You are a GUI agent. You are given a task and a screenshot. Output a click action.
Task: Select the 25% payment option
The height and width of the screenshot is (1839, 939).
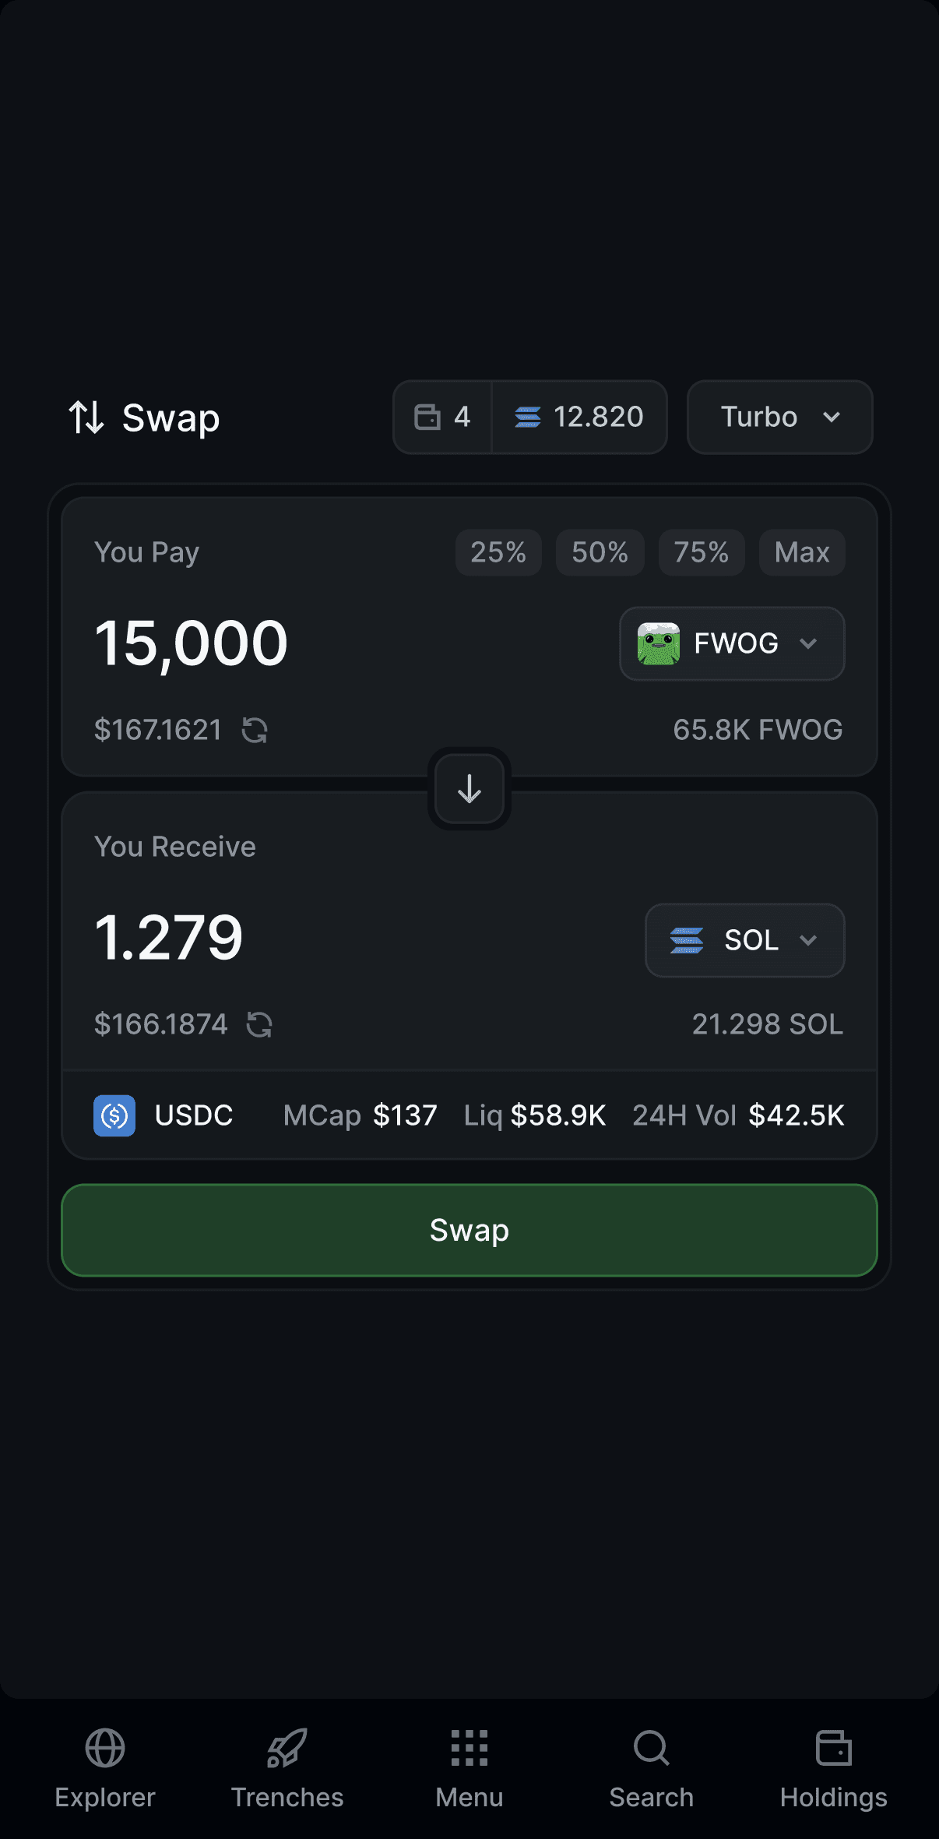pos(498,552)
